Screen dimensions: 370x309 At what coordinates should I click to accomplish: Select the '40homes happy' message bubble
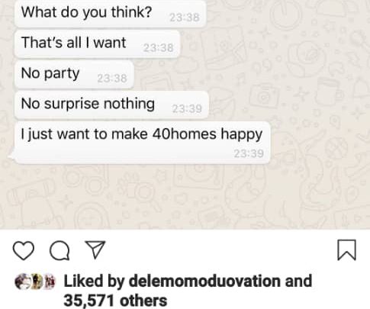[142, 143]
